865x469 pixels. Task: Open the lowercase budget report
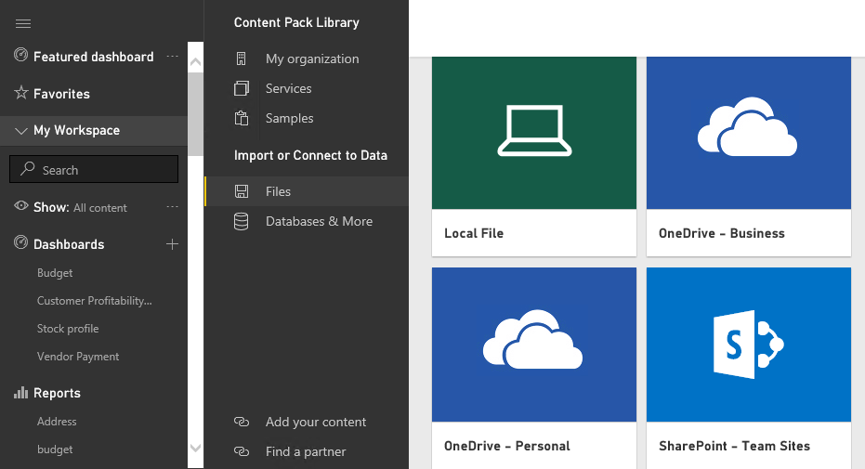(55, 449)
